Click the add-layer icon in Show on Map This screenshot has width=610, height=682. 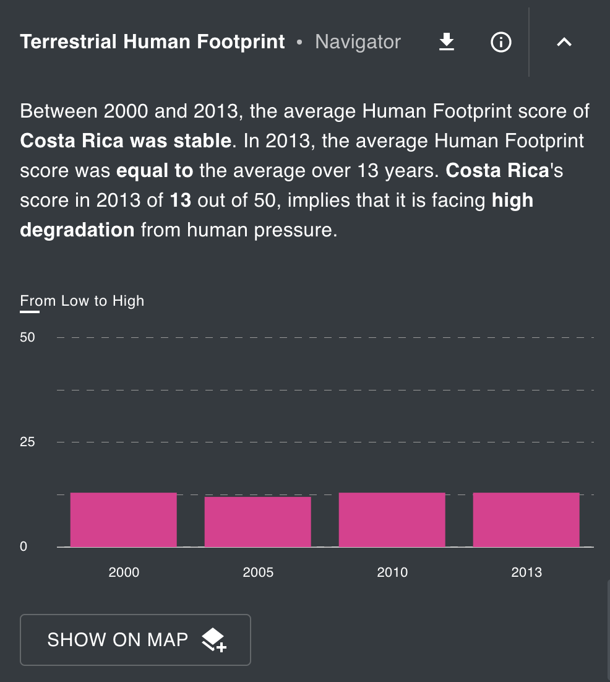tap(214, 639)
